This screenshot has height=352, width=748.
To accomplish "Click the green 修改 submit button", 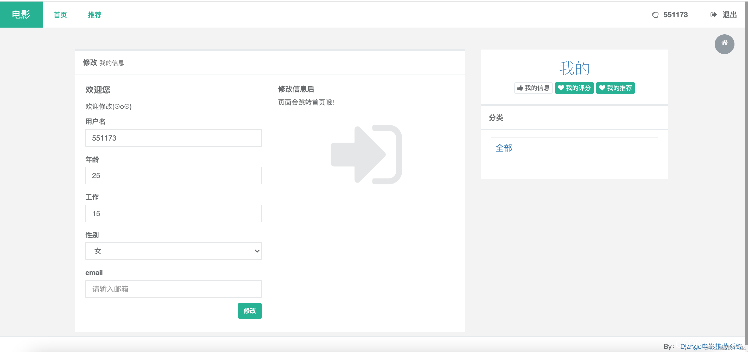I will (x=249, y=311).
